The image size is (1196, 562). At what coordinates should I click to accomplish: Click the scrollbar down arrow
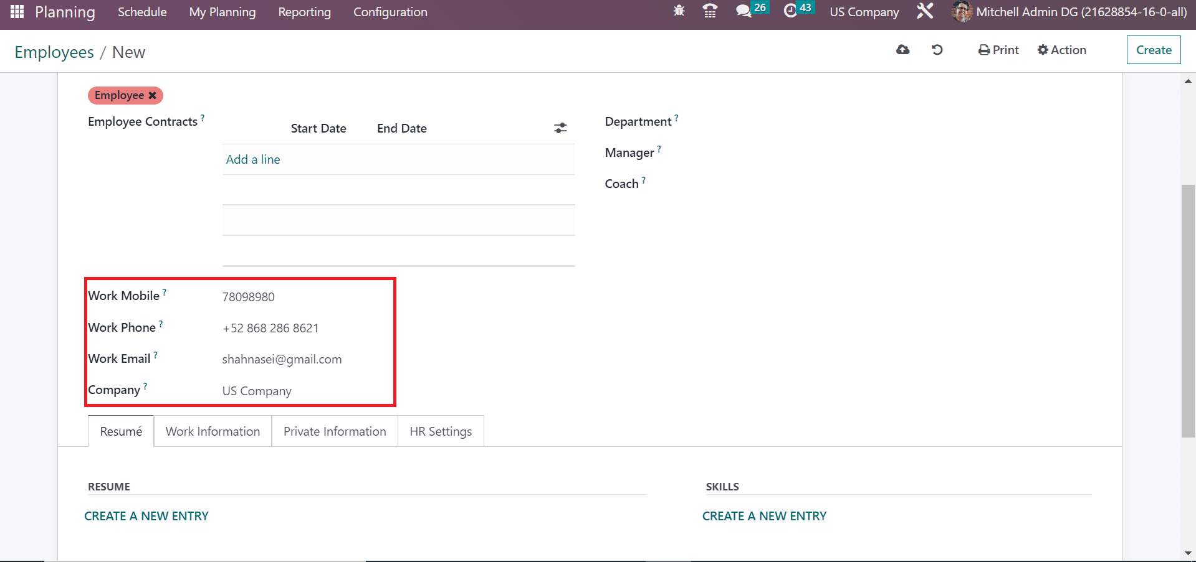click(x=1189, y=553)
